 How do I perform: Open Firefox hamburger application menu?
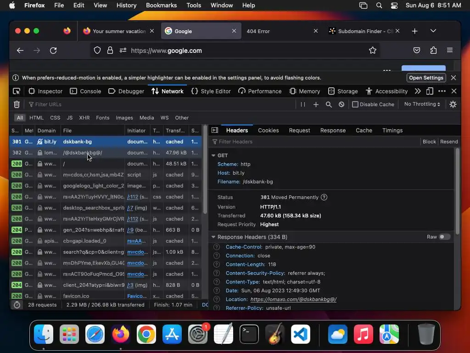pos(450,50)
